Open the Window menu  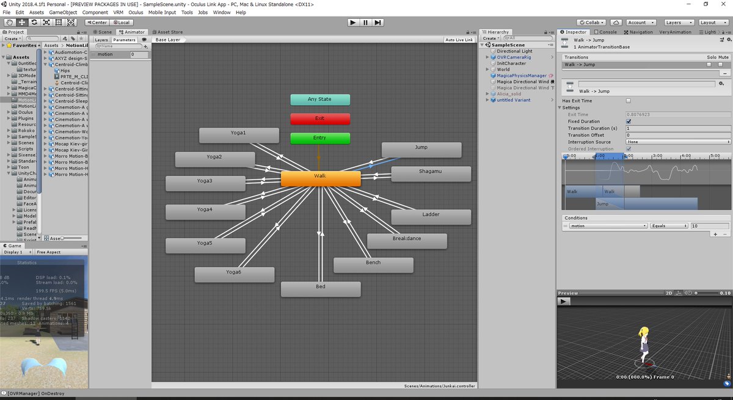tap(221, 12)
